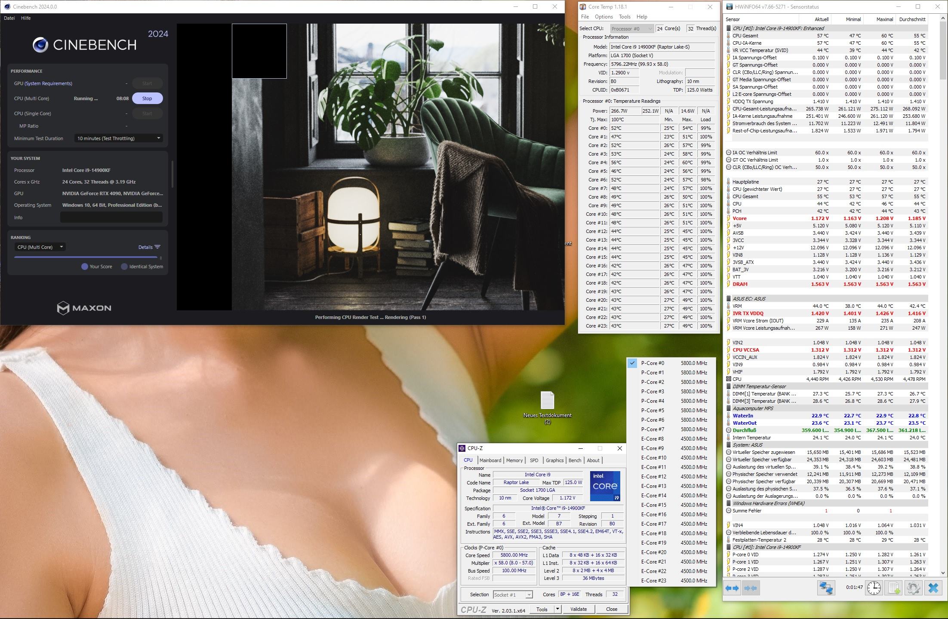Viewport: 948px width, 619px height.
Task: Open CPU (Multi Core) ranking dropdown
Action: click(40, 247)
